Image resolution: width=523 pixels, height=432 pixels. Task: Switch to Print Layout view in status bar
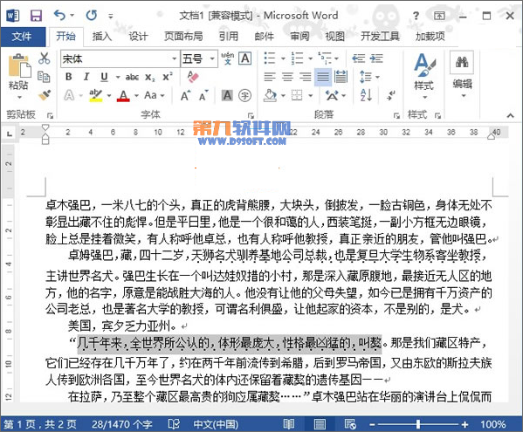(320, 424)
